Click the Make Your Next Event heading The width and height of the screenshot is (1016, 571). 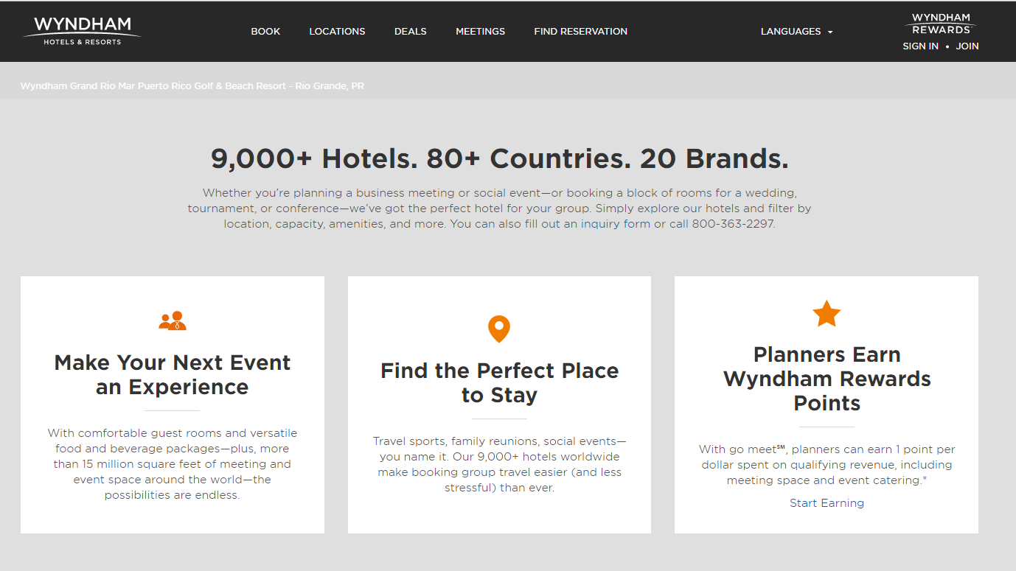[x=173, y=374]
